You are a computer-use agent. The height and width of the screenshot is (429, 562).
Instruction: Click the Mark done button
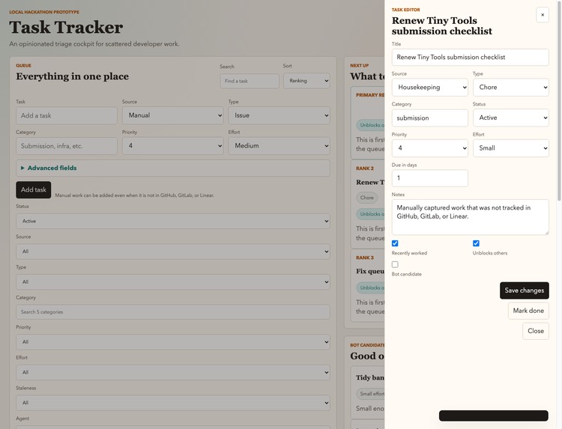528,311
